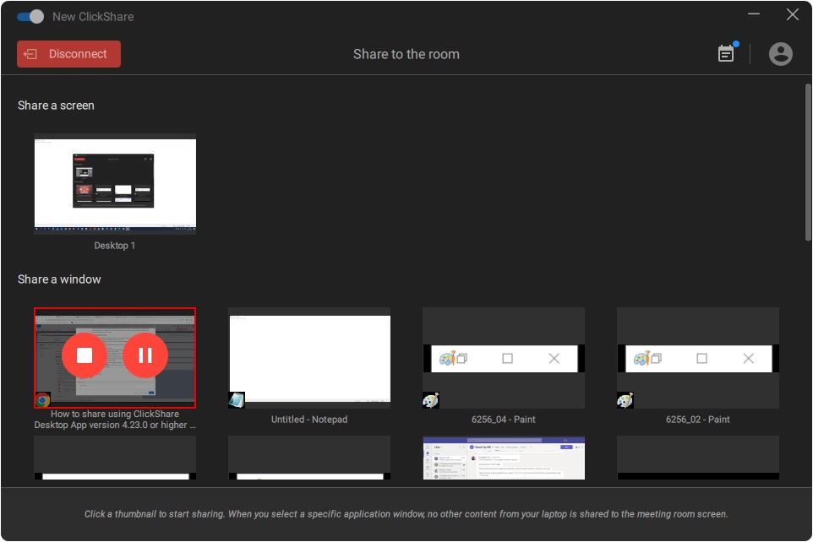
Task: Minimize the ClickShare window
Action: (x=752, y=14)
